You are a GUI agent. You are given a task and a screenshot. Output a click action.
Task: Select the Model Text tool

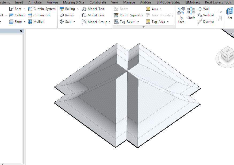[x=93, y=9]
